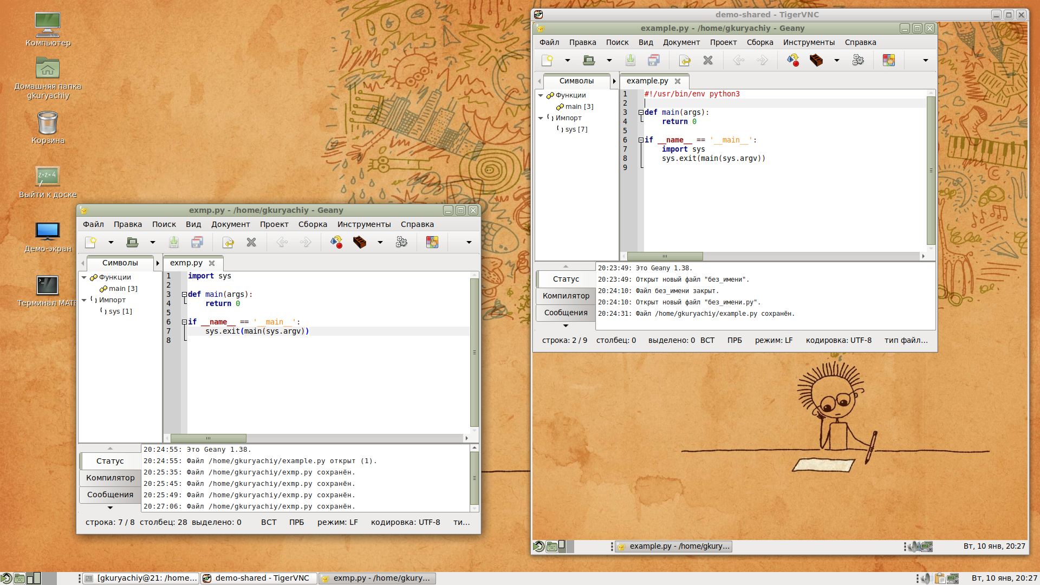Open Документ menu in example.py Geany window
1040x585 pixels.
[x=681, y=42]
